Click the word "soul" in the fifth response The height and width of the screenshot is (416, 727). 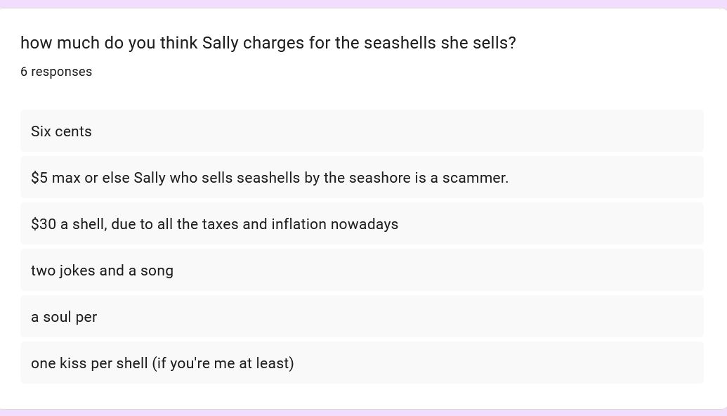(57, 317)
